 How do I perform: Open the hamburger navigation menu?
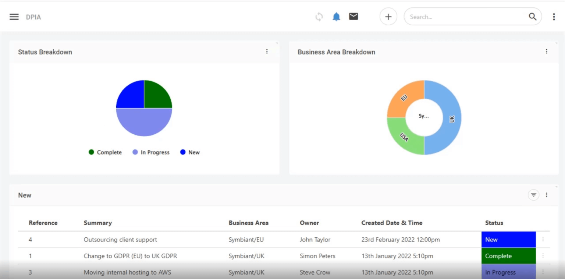[x=14, y=17]
